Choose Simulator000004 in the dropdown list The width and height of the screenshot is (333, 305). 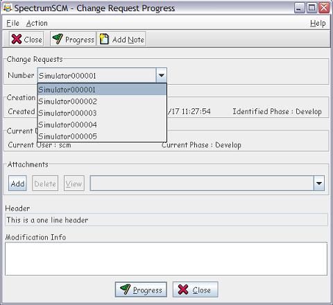[x=102, y=125]
